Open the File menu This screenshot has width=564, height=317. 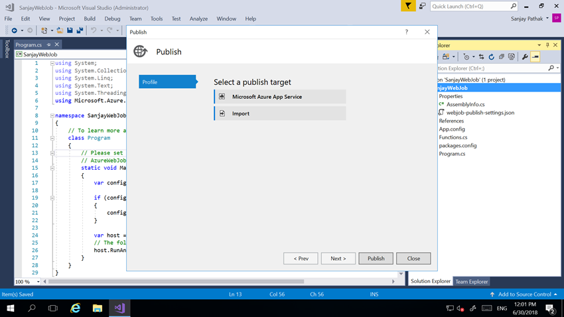[8, 19]
